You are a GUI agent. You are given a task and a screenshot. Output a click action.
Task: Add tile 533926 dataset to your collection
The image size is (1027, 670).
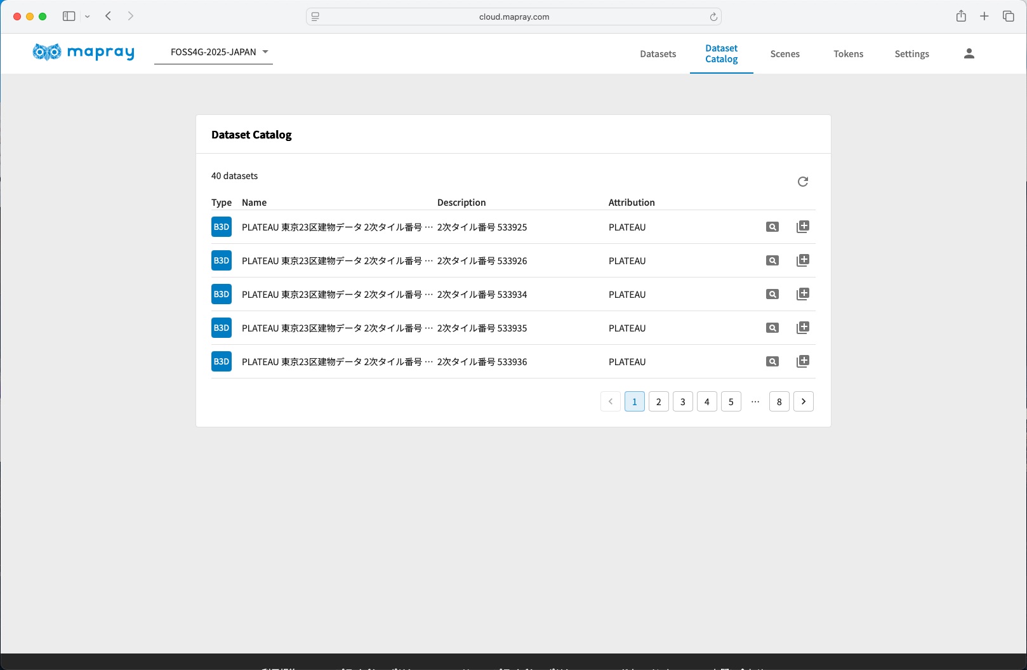(x=802, y=260)
